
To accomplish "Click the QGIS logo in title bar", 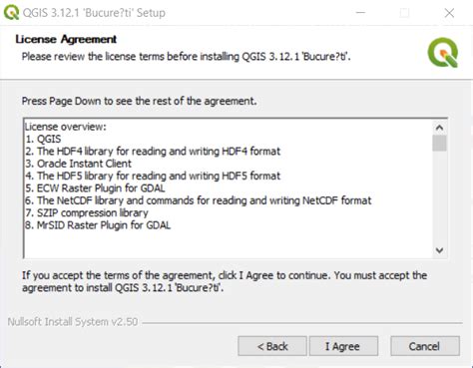I will [11, 12].
